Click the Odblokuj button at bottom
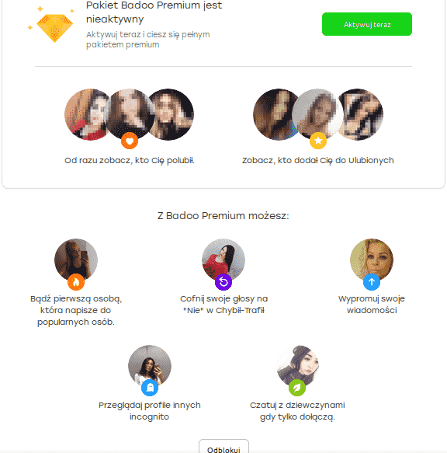The width and height of the screenshot is (447, 453). (223, 446)
